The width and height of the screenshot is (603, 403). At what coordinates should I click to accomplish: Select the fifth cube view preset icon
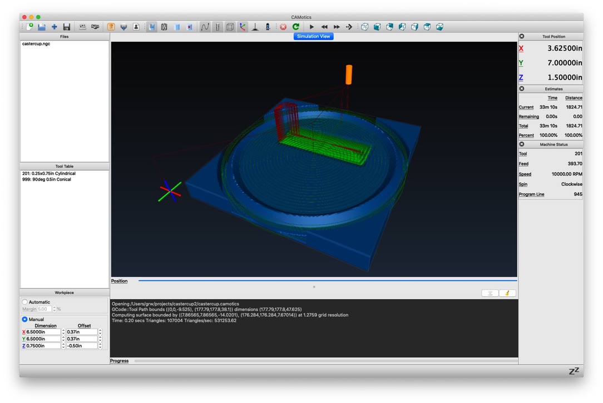click(x=414, y=27)
